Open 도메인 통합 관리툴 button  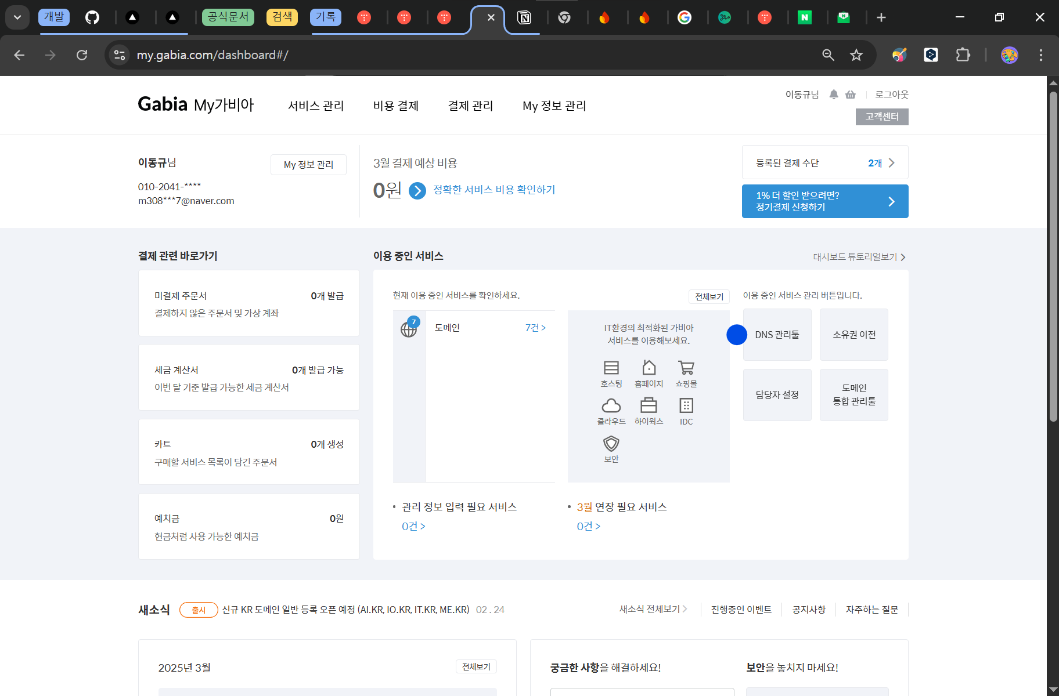click(854, 395)
